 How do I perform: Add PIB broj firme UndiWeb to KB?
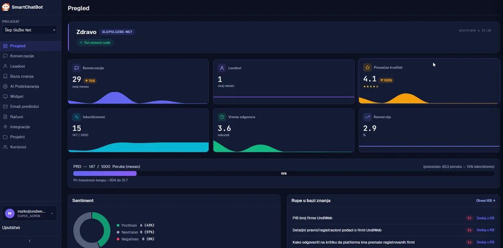[x=485, y=218]
